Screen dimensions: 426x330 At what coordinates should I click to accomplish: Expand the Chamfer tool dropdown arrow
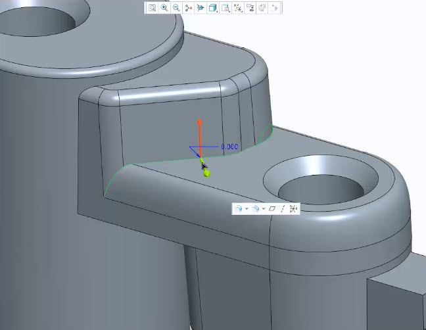[x=263, y=208]
